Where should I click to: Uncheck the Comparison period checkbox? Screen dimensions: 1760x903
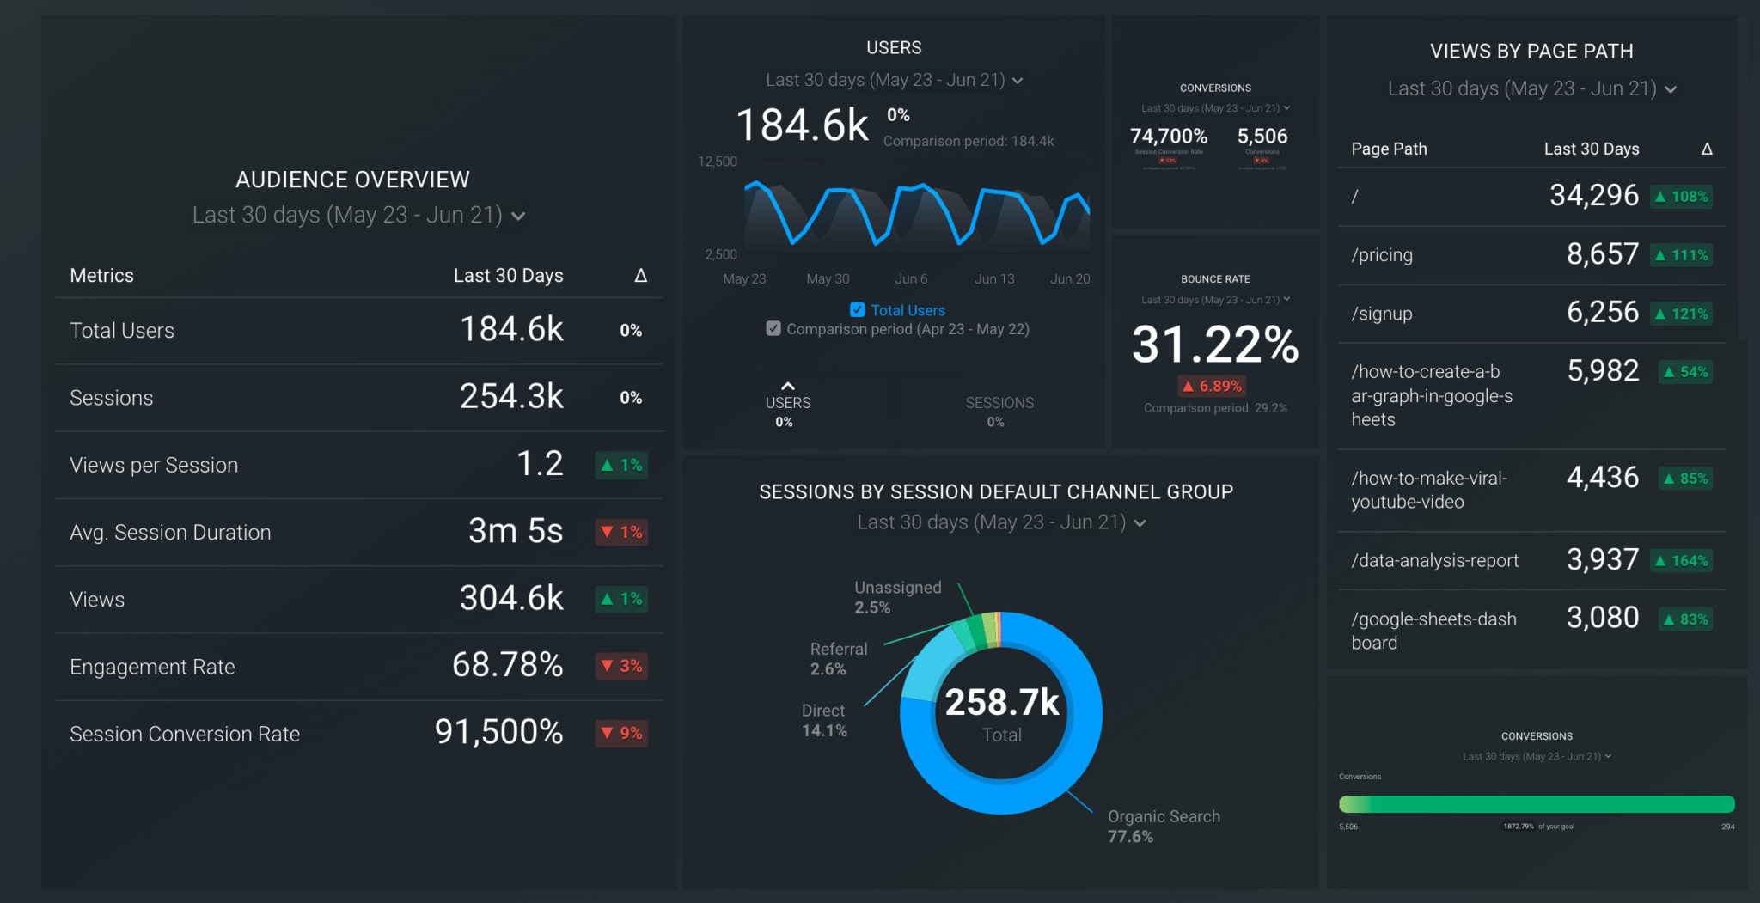tap(773, 329)
